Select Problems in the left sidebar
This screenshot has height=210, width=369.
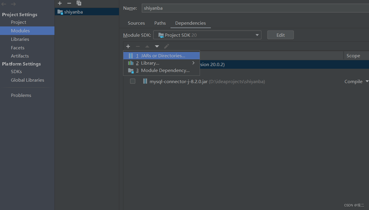21,95
